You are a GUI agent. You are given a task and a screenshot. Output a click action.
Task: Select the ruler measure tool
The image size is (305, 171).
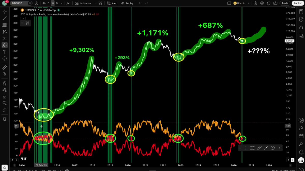click(5, 67)
